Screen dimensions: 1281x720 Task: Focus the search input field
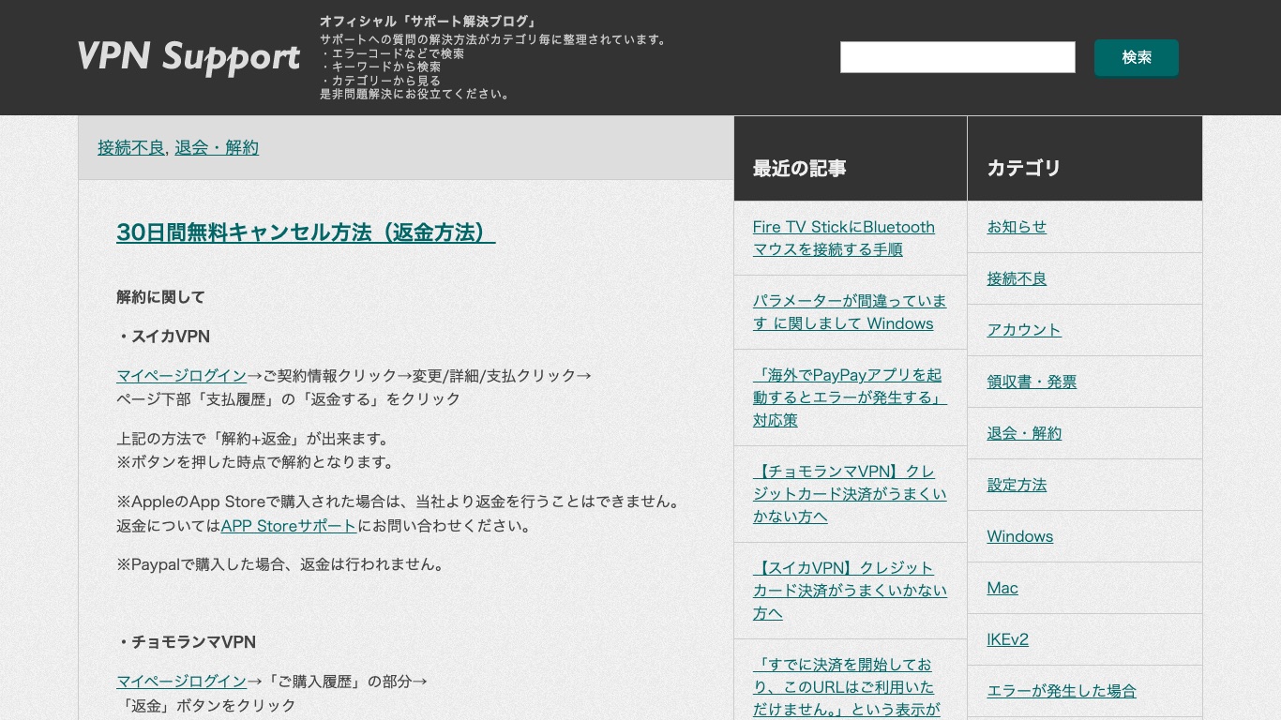click(x=957, y=57)
